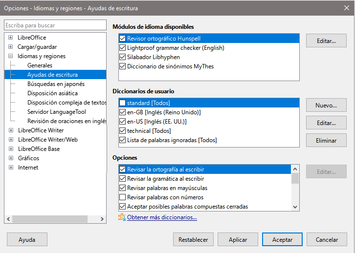
Task: Select the Ayudas de escritura entry
Action: click(x=52, y=75)
